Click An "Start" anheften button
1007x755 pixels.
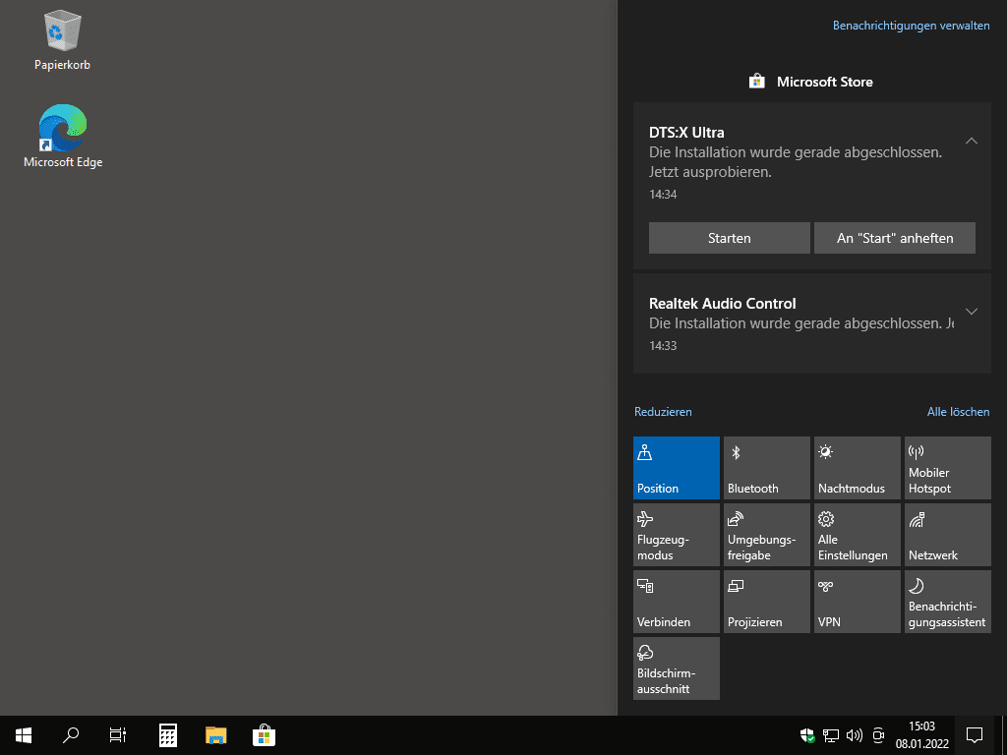point(895,238)
